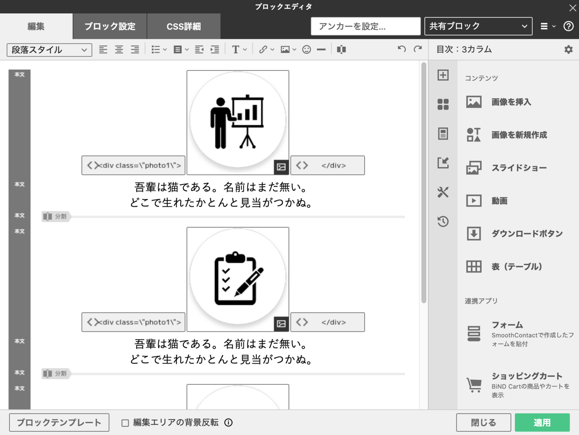Open the hamburger menu dropdown

click(548, 26)
